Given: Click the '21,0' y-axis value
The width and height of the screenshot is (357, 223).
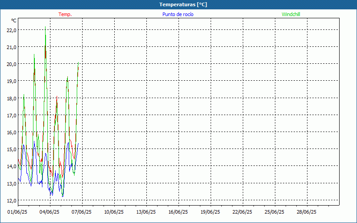Looking at the screenshot, I should pyautogui.click(x=12, y=47).
